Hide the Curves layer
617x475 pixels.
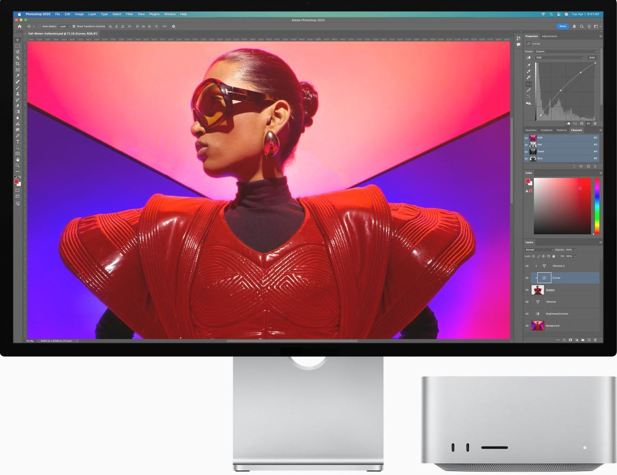pyautogui.click(x=527, y=278)
